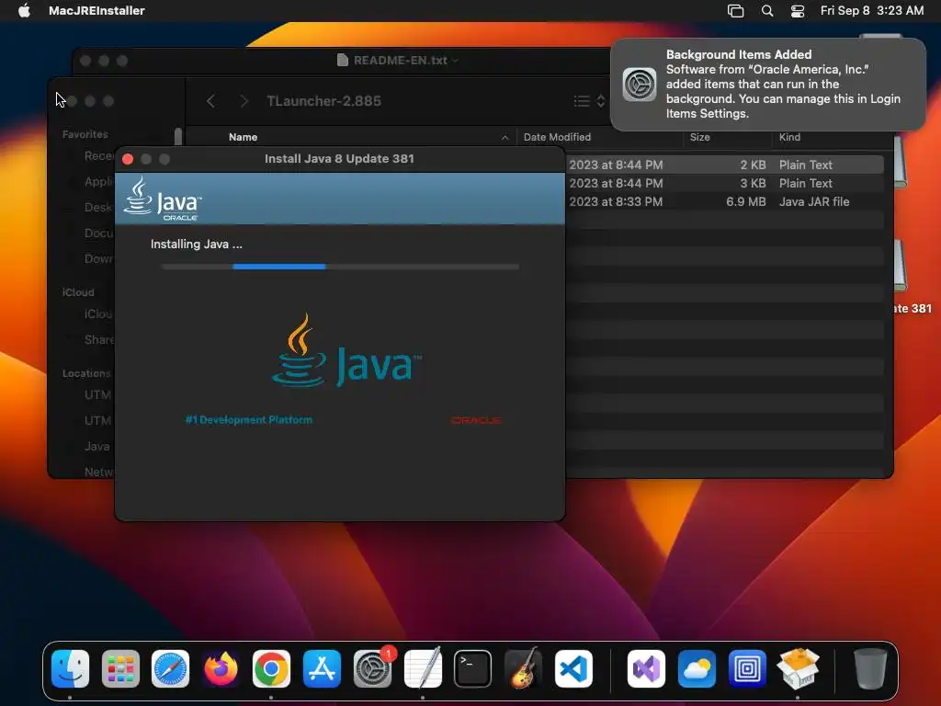Open Control Center in menu bar
The width and height of the screenshot is (941, 706).
[x=798, y=10]
